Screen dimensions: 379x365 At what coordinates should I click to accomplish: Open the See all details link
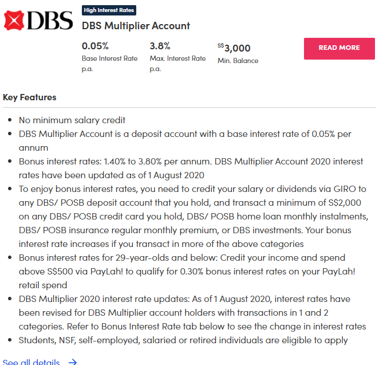pos(31,362)
